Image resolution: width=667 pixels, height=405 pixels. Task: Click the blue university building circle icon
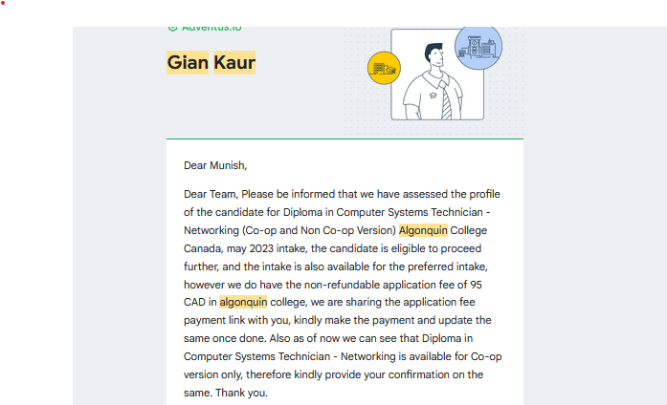(x=478, y=46)
